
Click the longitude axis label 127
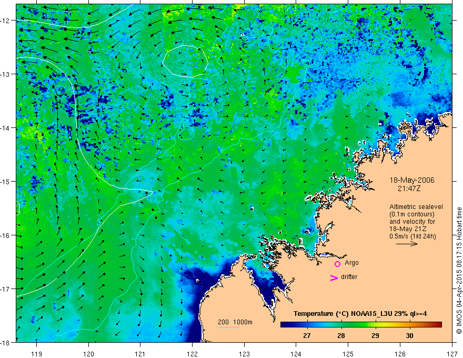(452, 354)
